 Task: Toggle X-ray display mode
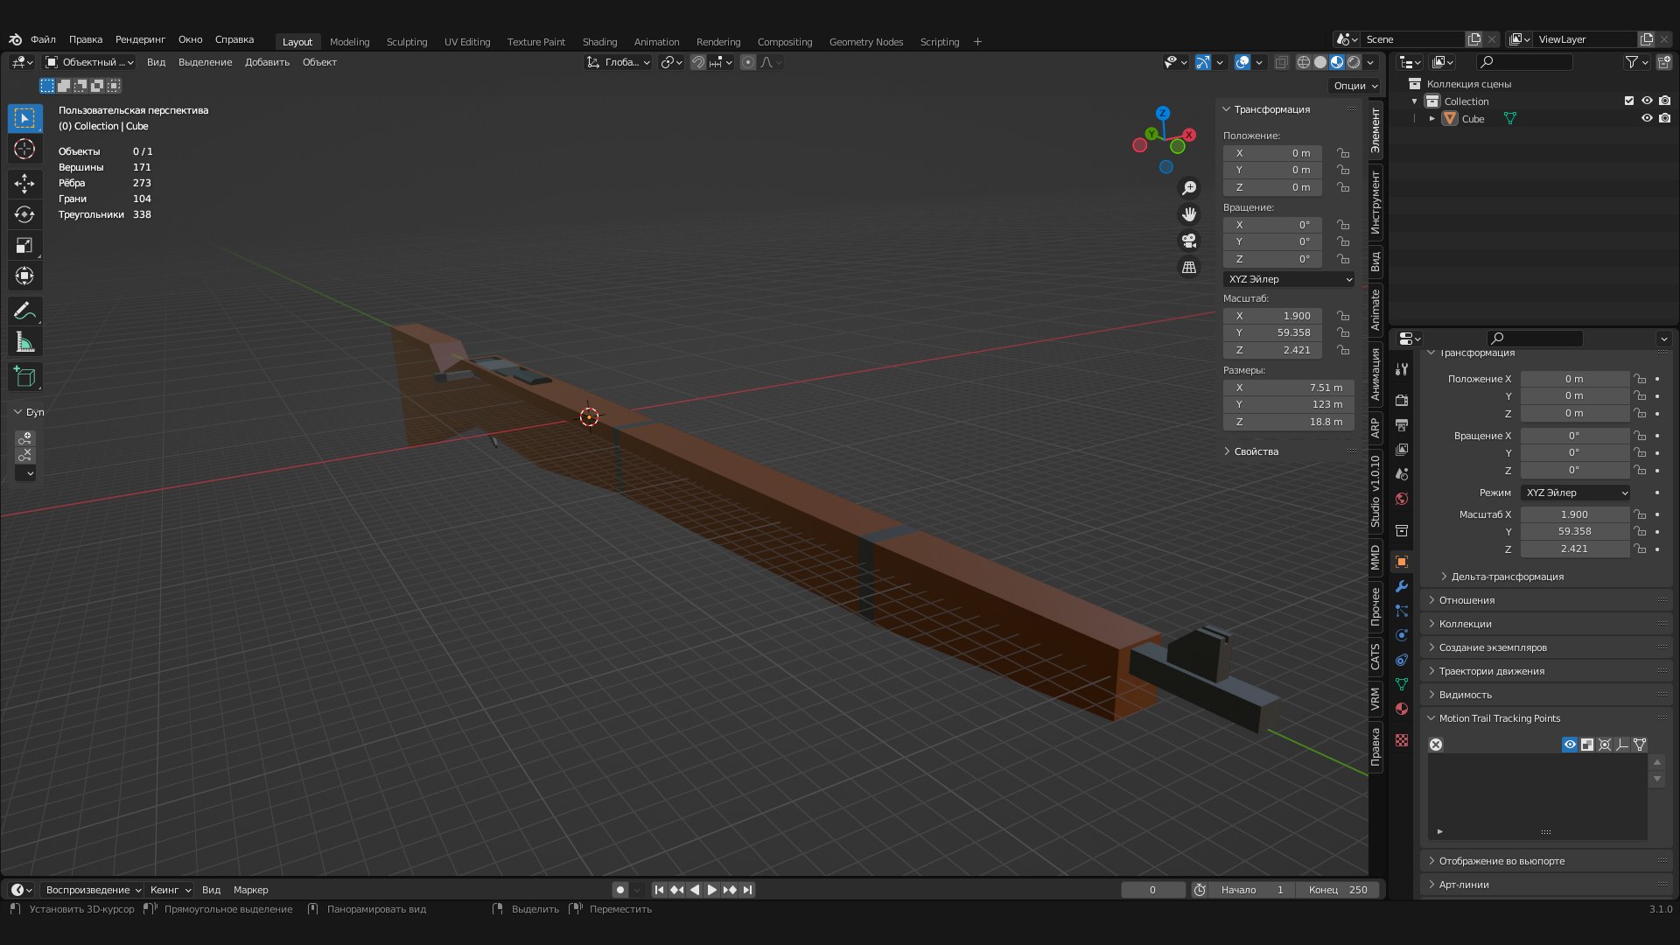pyautogui.click(x=1281, y=62)
